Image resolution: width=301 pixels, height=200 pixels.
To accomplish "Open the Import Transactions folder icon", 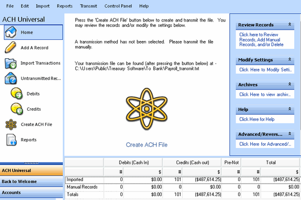I will (10, 64).
